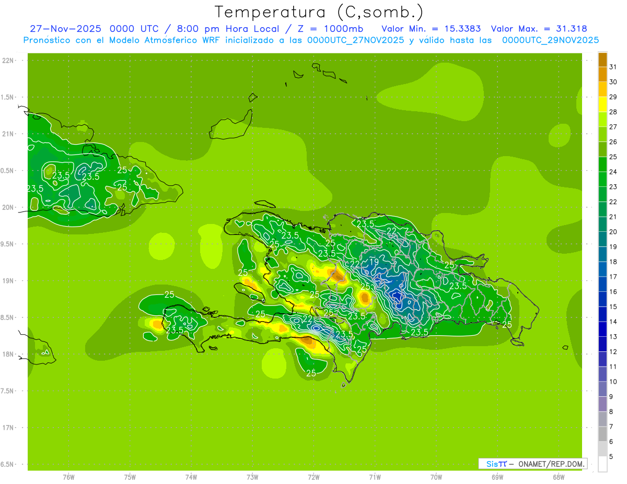Click the legend color band between 6 and 7
Image resolution: width=627 pixels, height=484 pixels.
[x=602, y=434]
